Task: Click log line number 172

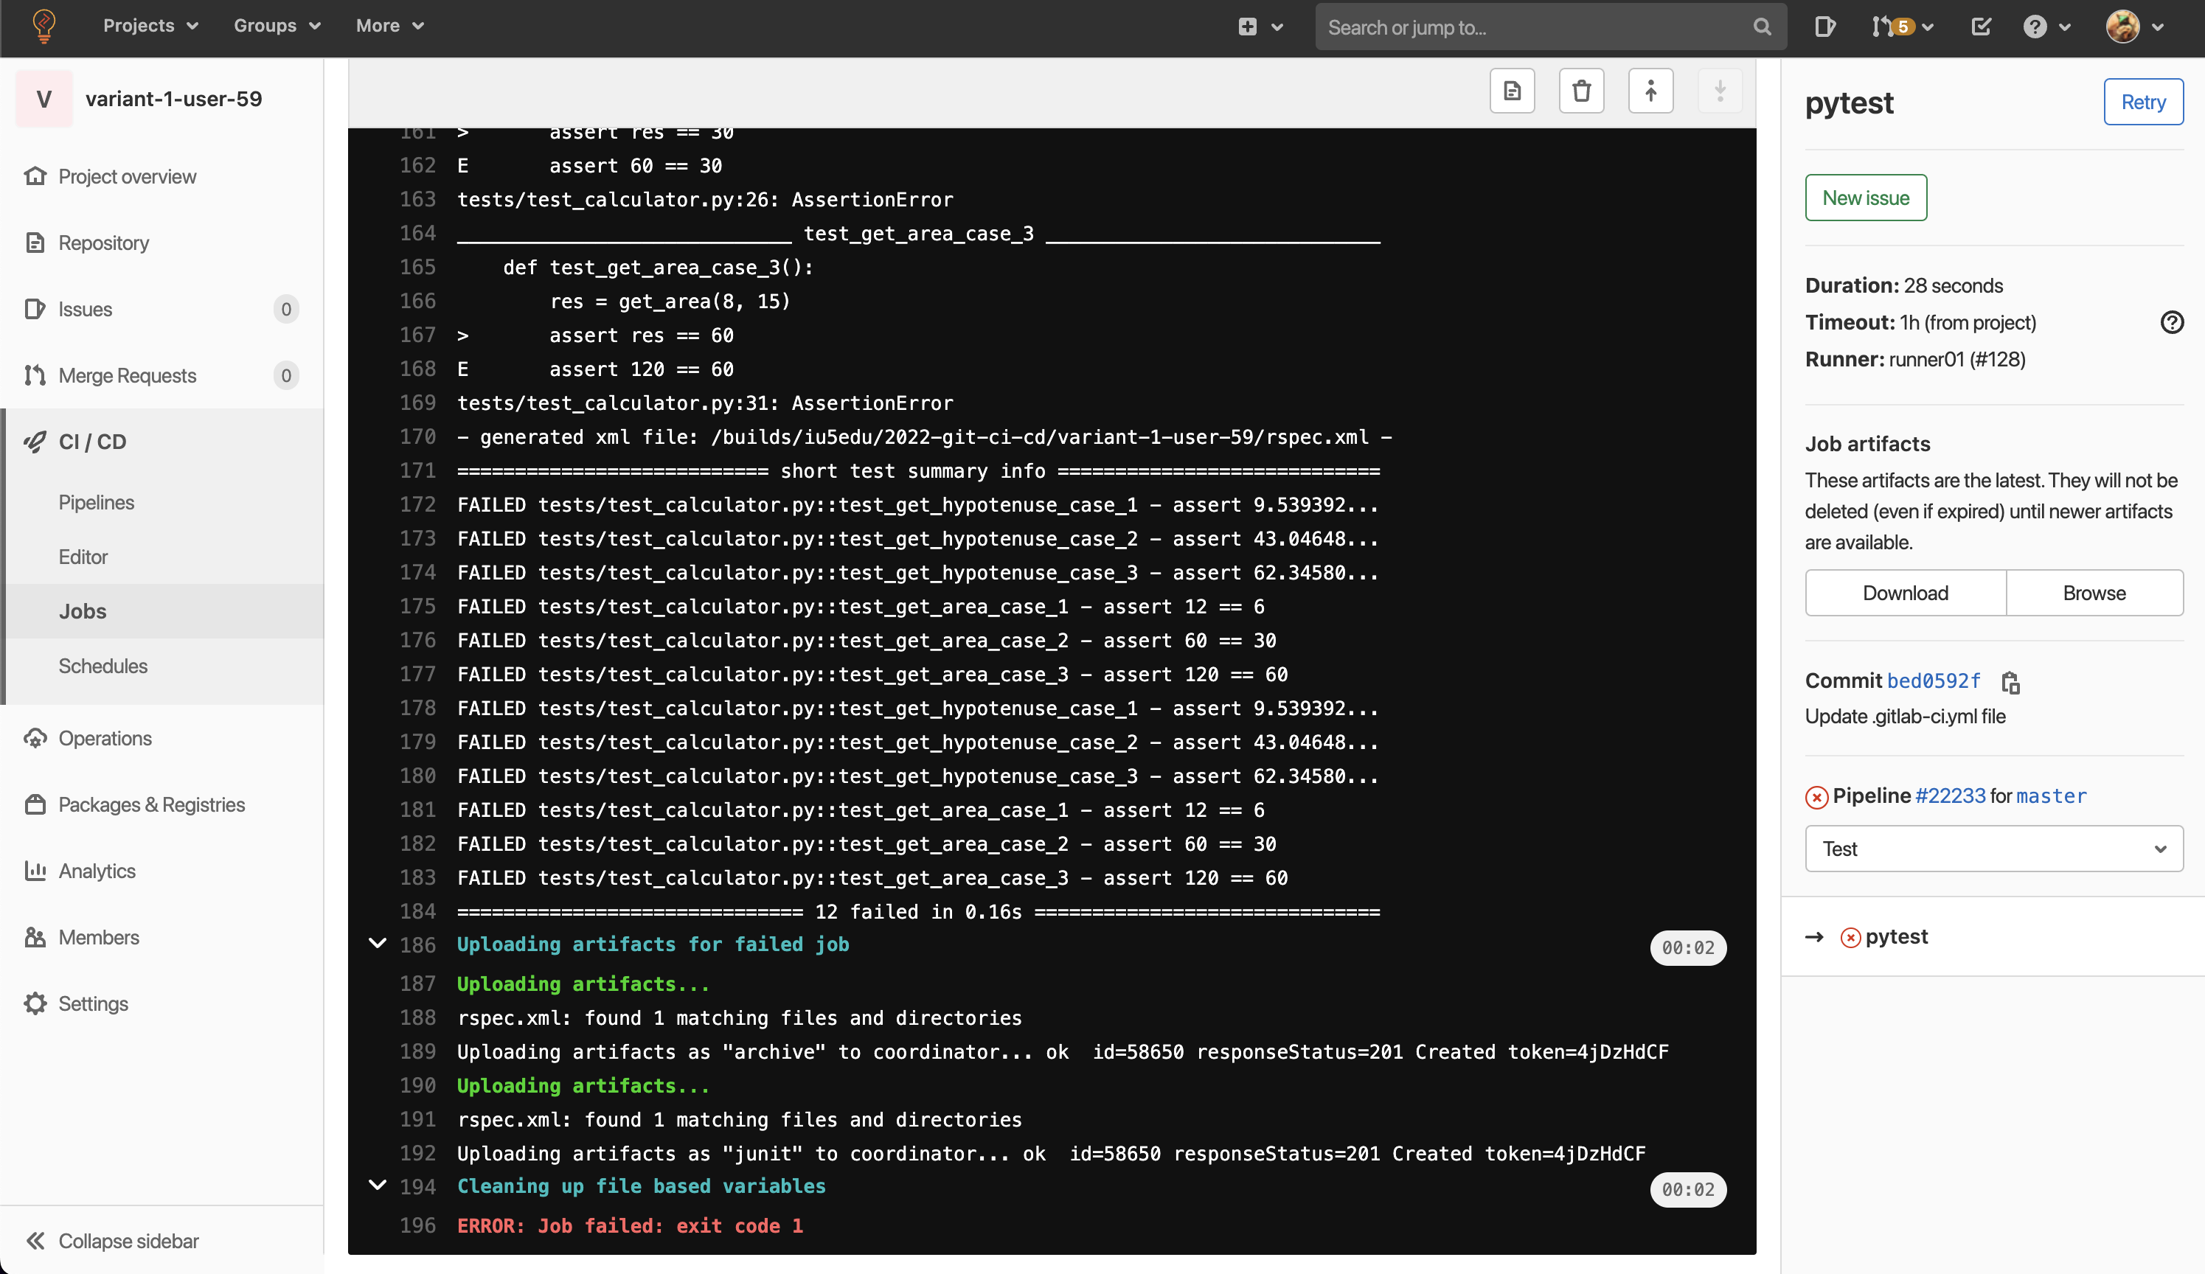Action: point(417,505)
